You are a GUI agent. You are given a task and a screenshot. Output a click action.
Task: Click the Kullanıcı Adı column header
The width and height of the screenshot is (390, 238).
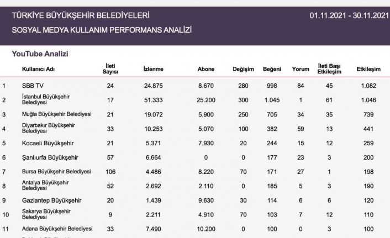click(38, 69)
